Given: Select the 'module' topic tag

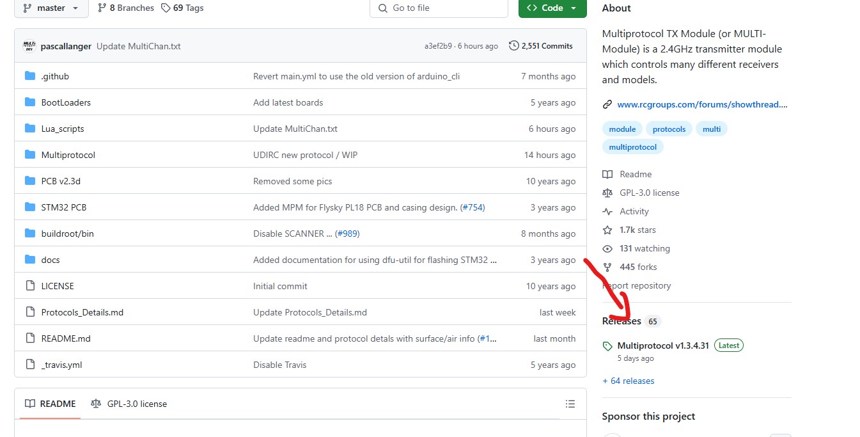Looking at the screenshot, I should [622, 129].
